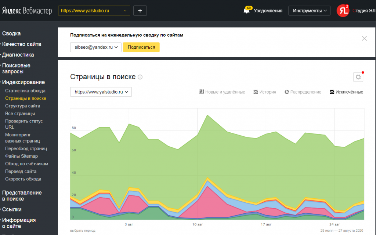
Task: Expand the Качество сайта sidebar section
Action: [22, 44]
